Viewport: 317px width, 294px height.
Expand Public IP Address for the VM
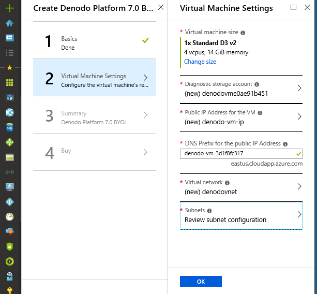[x=241, y=117]
